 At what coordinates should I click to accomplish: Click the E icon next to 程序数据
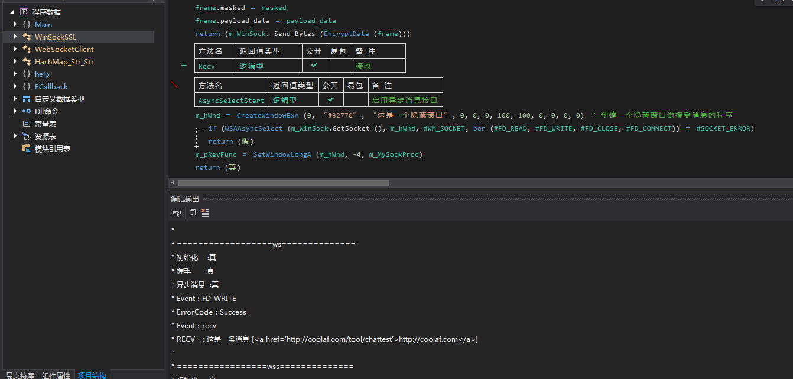click(23, 11)
